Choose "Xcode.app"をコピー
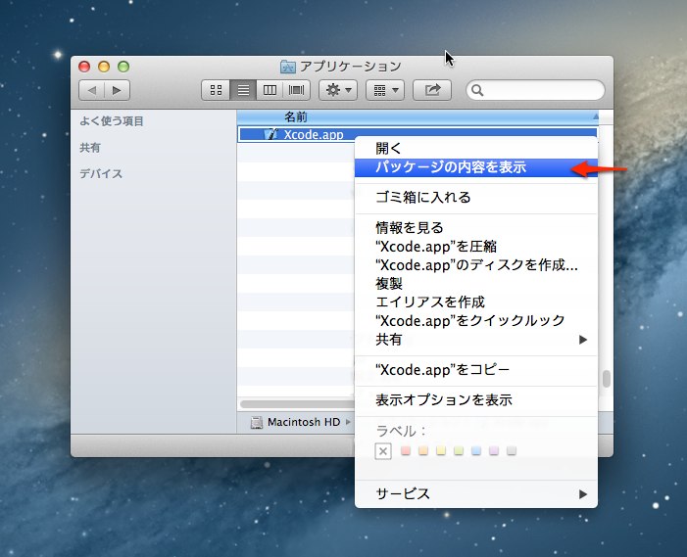Image resolution: width=687 pixels, height=557 pixels. 476,370
